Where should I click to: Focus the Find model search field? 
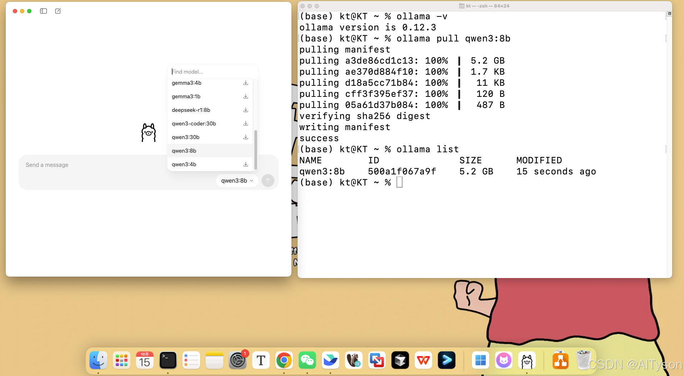(x=213, y=71)
